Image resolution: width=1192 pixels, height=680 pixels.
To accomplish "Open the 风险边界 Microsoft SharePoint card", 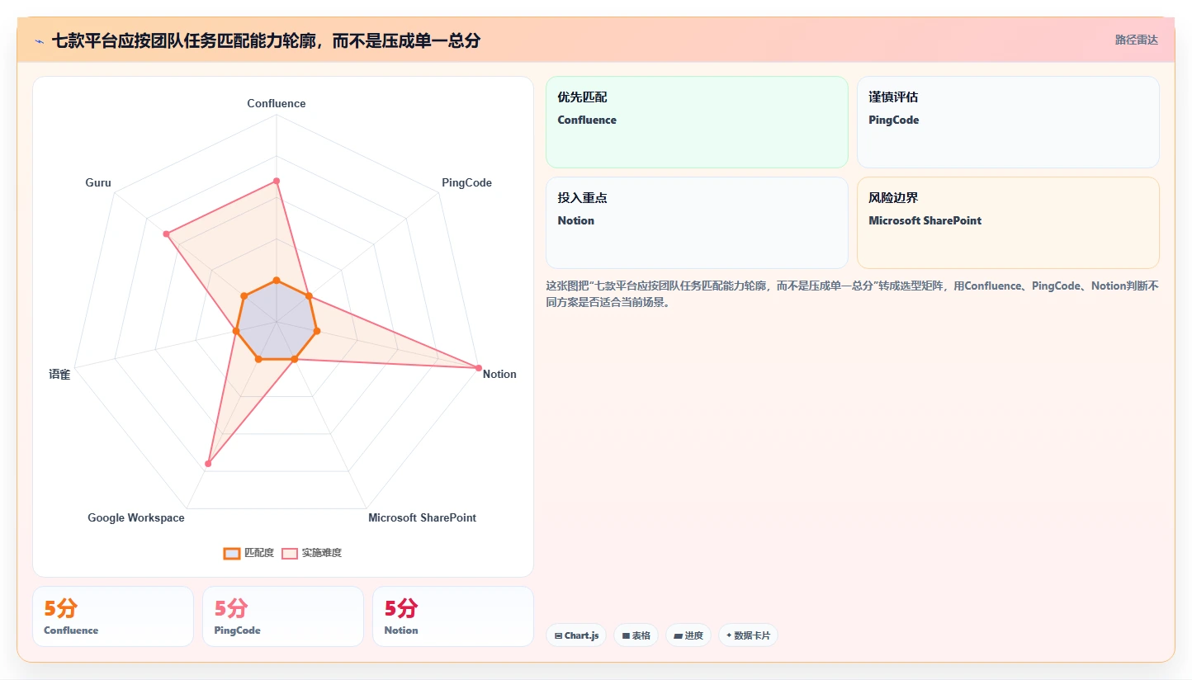I will click(x=1008, y=223).
